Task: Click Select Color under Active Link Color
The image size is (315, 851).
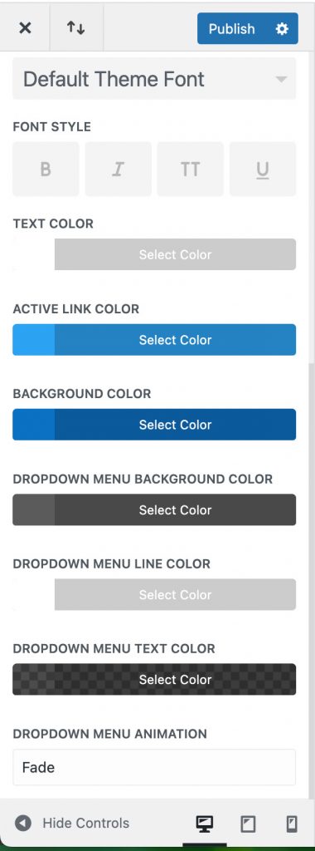Action: (x=176, y=340)
